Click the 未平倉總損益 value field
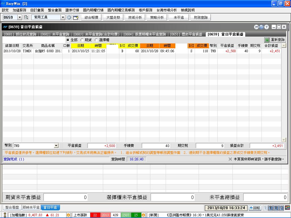This screenshot has width=291, height=218. [265, 198]
